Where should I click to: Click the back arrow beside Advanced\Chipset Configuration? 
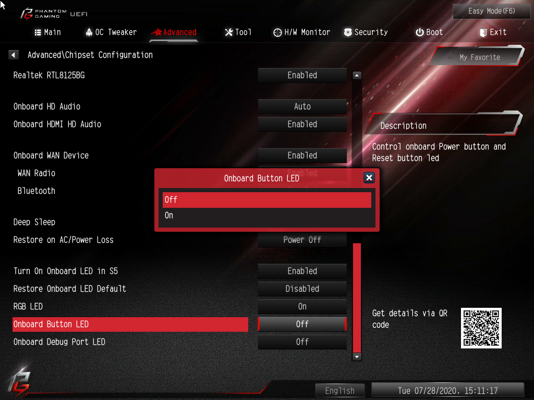[13, 55]
